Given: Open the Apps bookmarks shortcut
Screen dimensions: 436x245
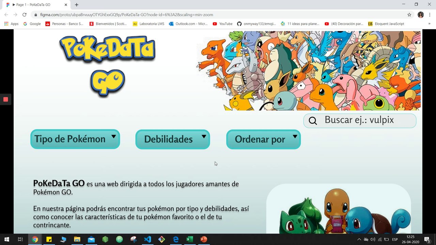Looking at the screenshot, I should tap(11, 24).
